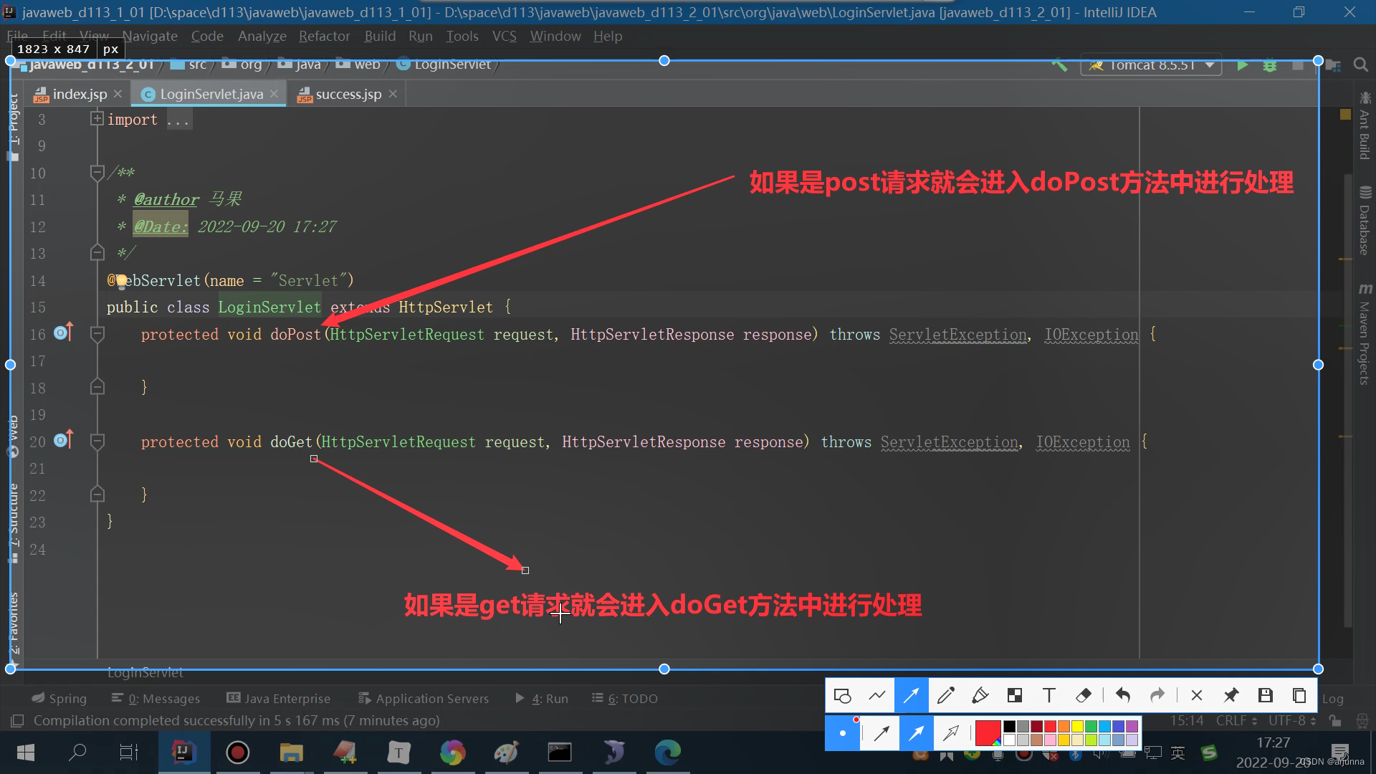Open the Navigate menu
The height and width of the screenshot is (774, 1376).
point(150,36)
